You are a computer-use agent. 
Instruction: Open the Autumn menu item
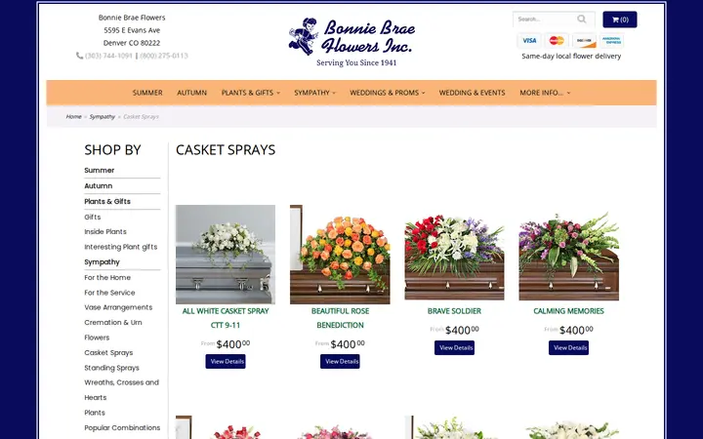tap(192, 93)
